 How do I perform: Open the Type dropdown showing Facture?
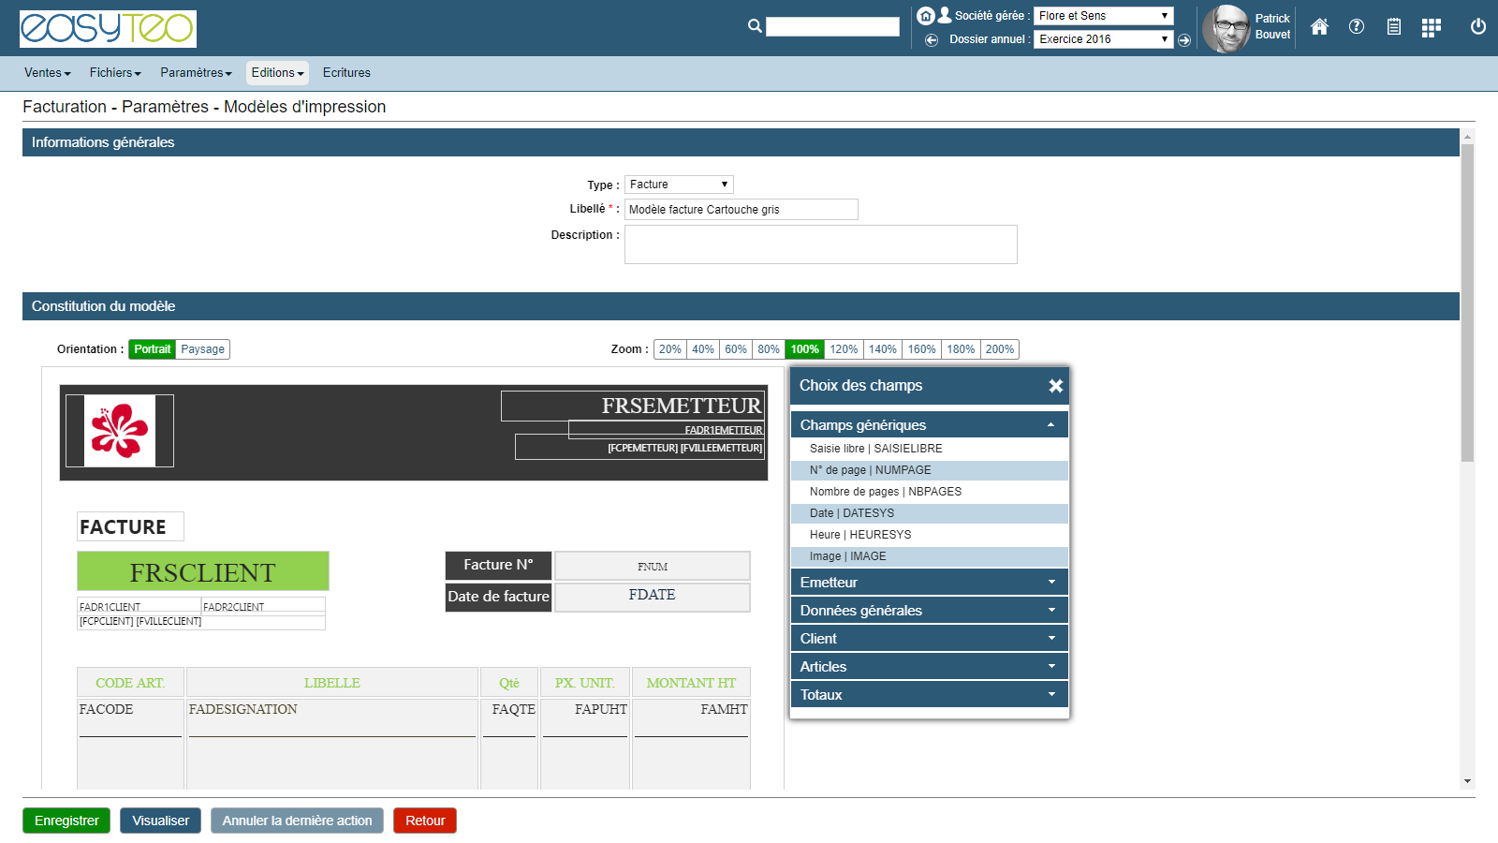679,185
